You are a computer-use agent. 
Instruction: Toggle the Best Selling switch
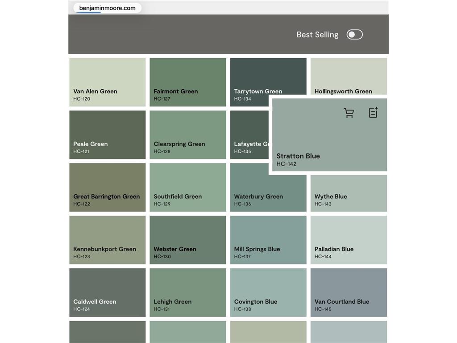point(354,35)
